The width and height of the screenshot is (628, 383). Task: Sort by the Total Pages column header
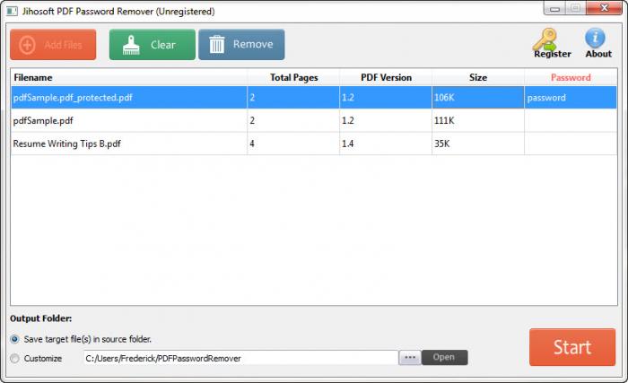click(293, 77)
